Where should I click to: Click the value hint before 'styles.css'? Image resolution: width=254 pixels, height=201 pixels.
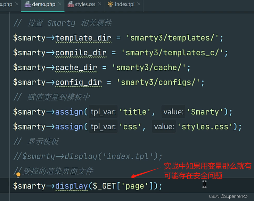(x=164, y=127)
